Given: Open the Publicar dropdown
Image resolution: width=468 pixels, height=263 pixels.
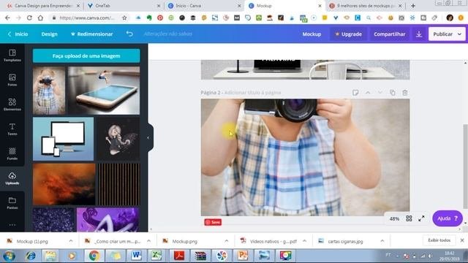Looking at the screenshot, I should (460, 34).
